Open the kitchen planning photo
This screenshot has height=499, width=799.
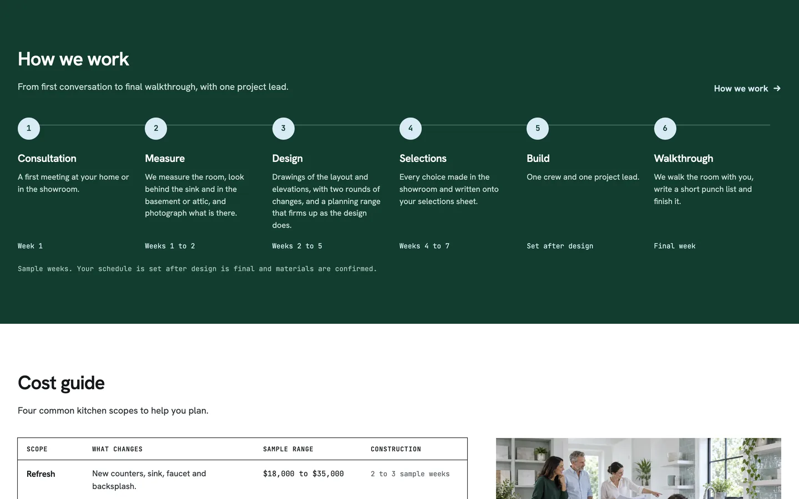(638, 469)
